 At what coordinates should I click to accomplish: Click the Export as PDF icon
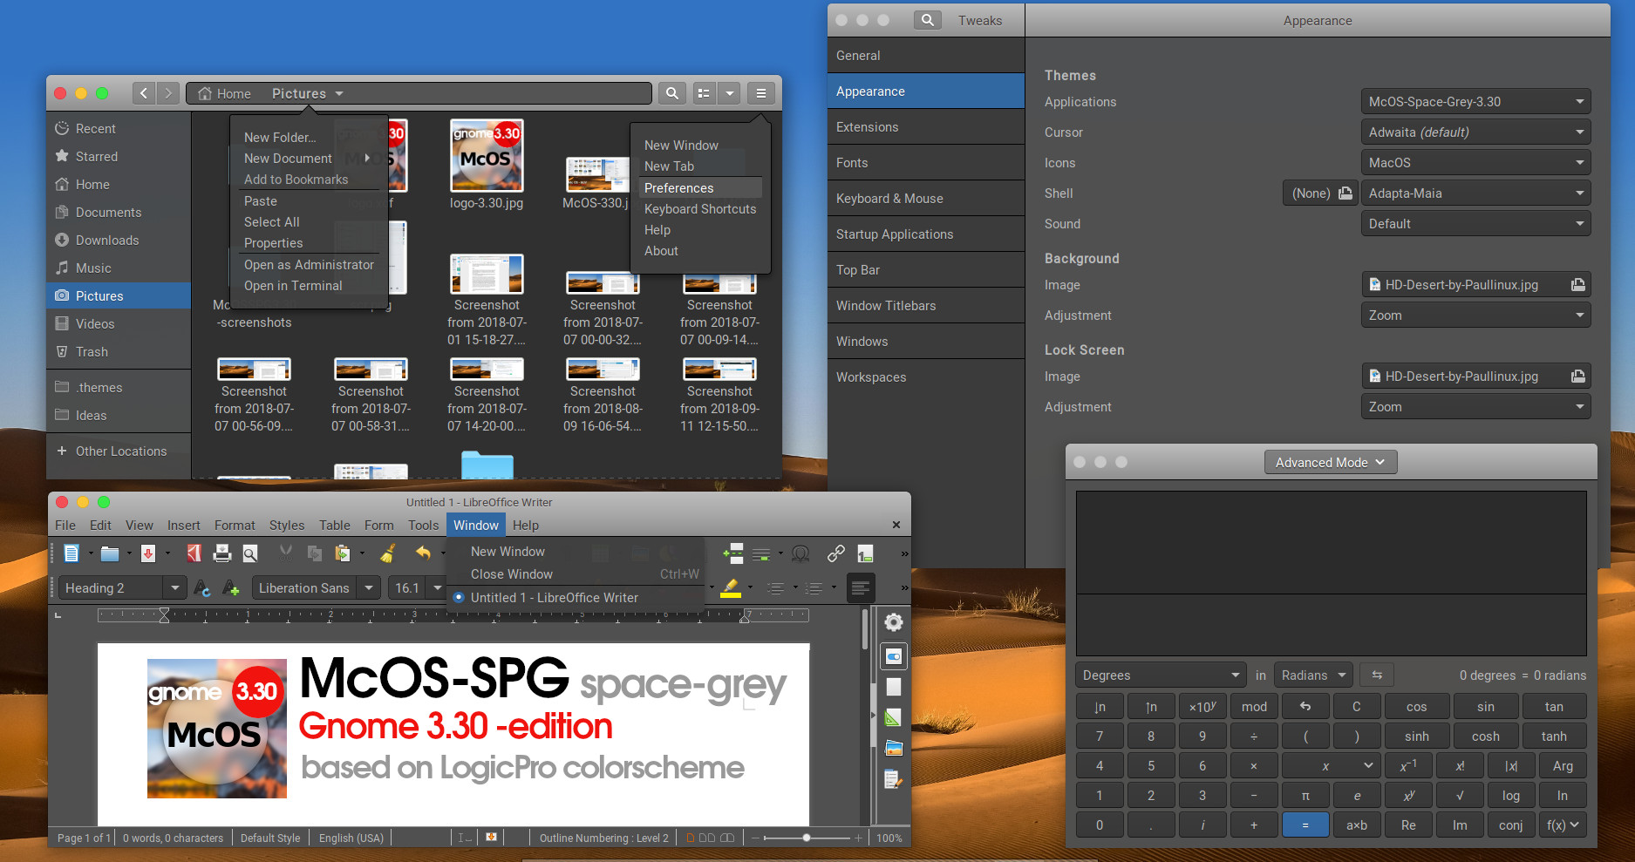(194, 553)
